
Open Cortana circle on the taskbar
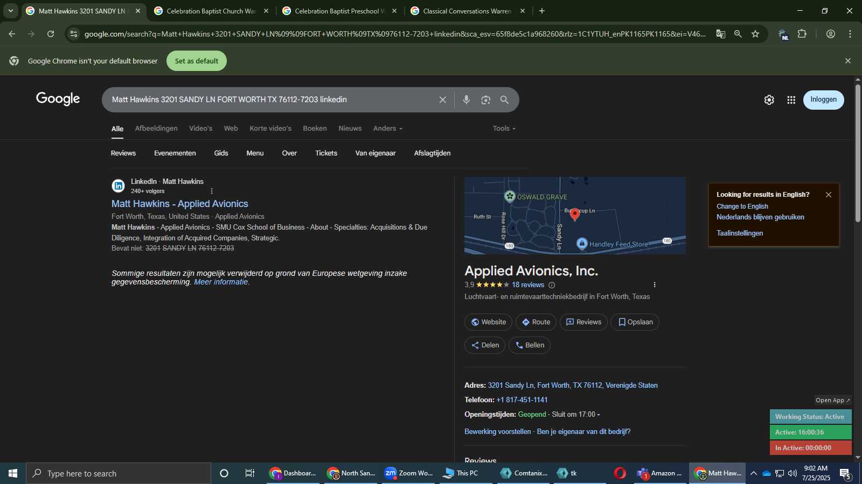coord(224,473)
